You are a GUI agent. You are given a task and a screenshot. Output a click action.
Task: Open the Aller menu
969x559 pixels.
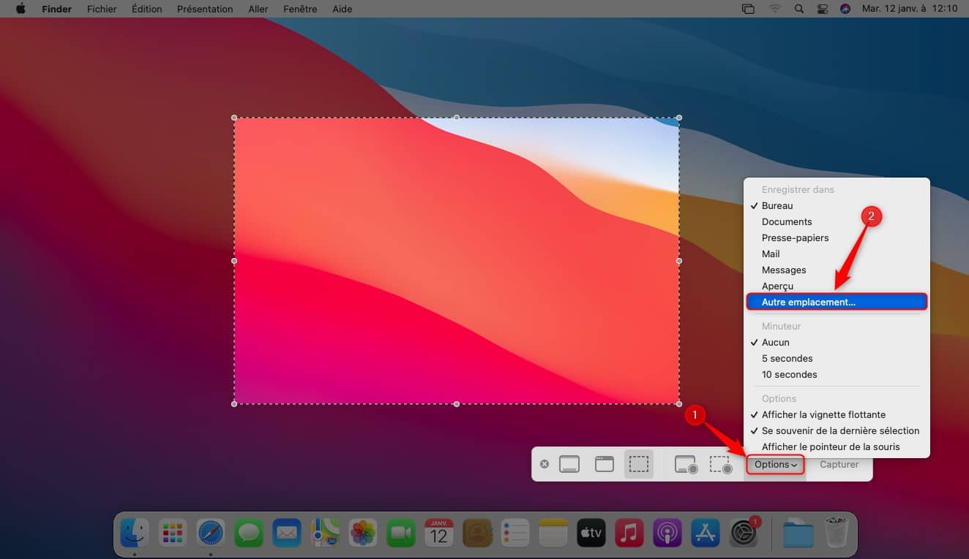pyautogui.click(x=258, y=9)
